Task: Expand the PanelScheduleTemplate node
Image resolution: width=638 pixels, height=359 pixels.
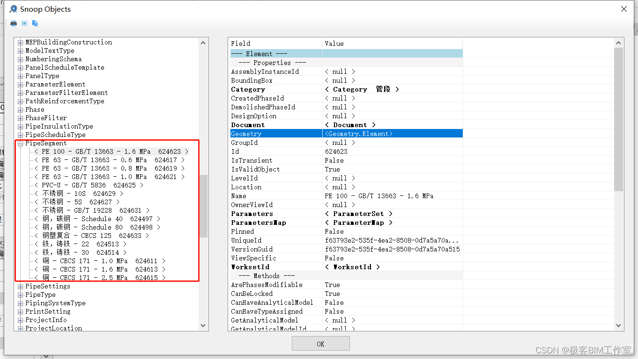Action: tap(21, 68)
